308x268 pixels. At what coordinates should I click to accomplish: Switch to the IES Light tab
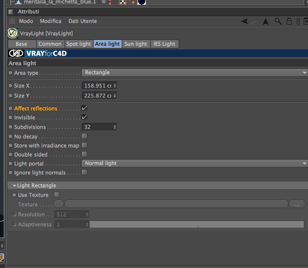pyautogui.click(x=164, y=44)
